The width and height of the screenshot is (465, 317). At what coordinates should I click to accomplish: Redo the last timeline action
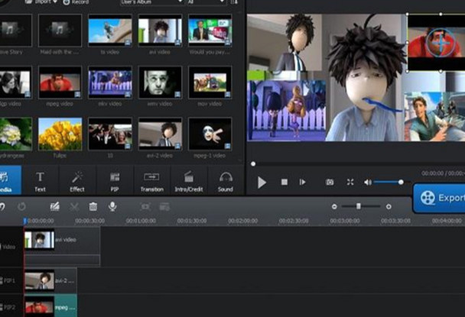click(x=21, y=206)
